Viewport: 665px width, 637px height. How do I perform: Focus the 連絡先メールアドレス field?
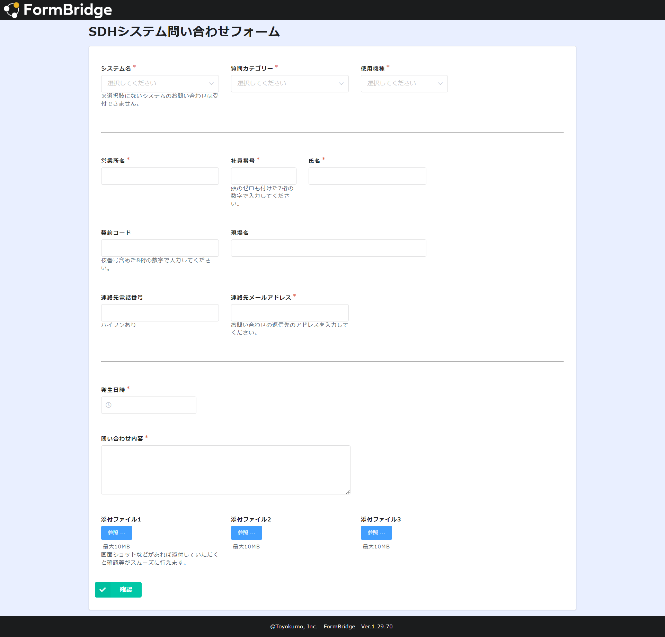[290, 313]
